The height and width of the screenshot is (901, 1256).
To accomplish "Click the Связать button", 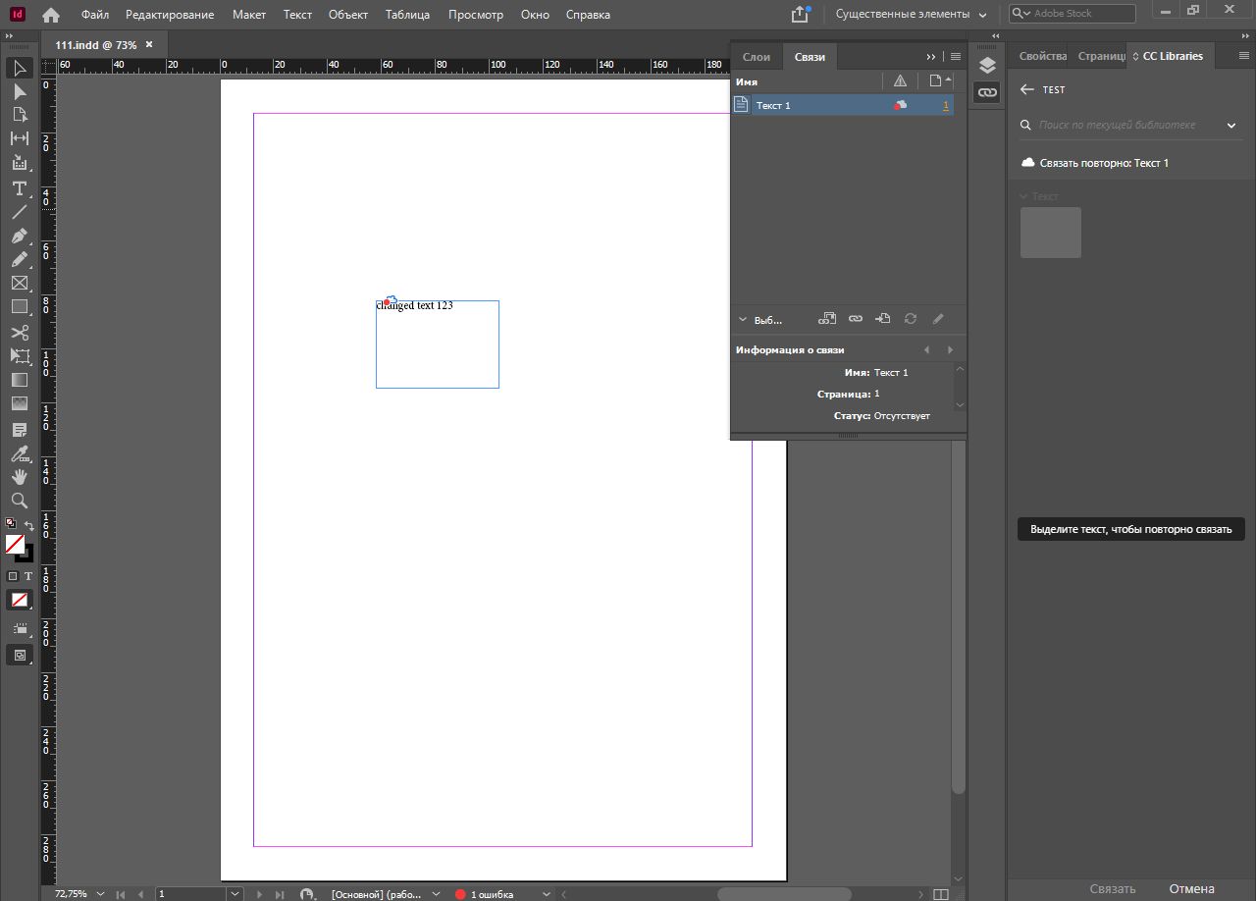I will click(1112, 887).
